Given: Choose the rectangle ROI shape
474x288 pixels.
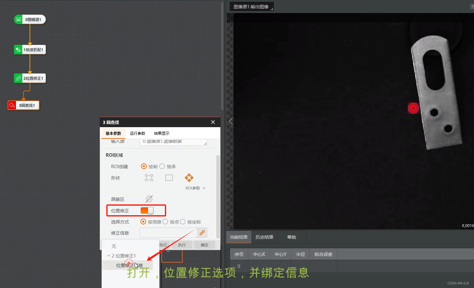Looking at the screenshot, I should coord(169,178).
